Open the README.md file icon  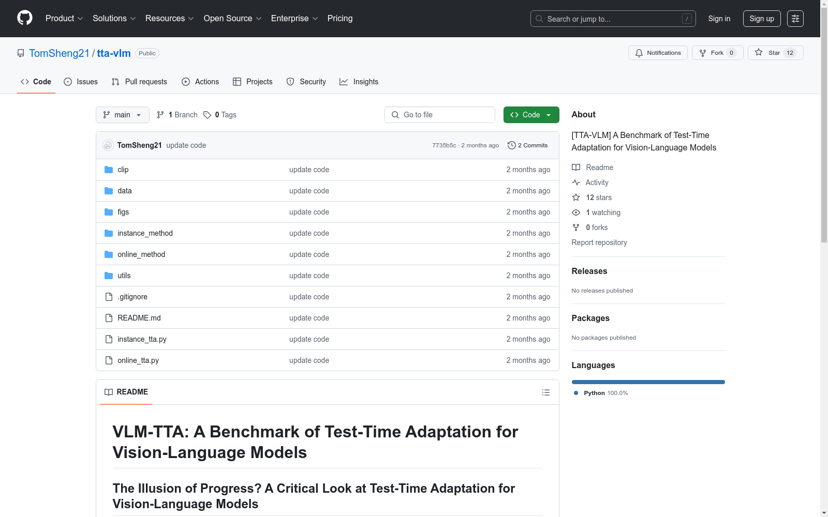click(x=109, y=318)
